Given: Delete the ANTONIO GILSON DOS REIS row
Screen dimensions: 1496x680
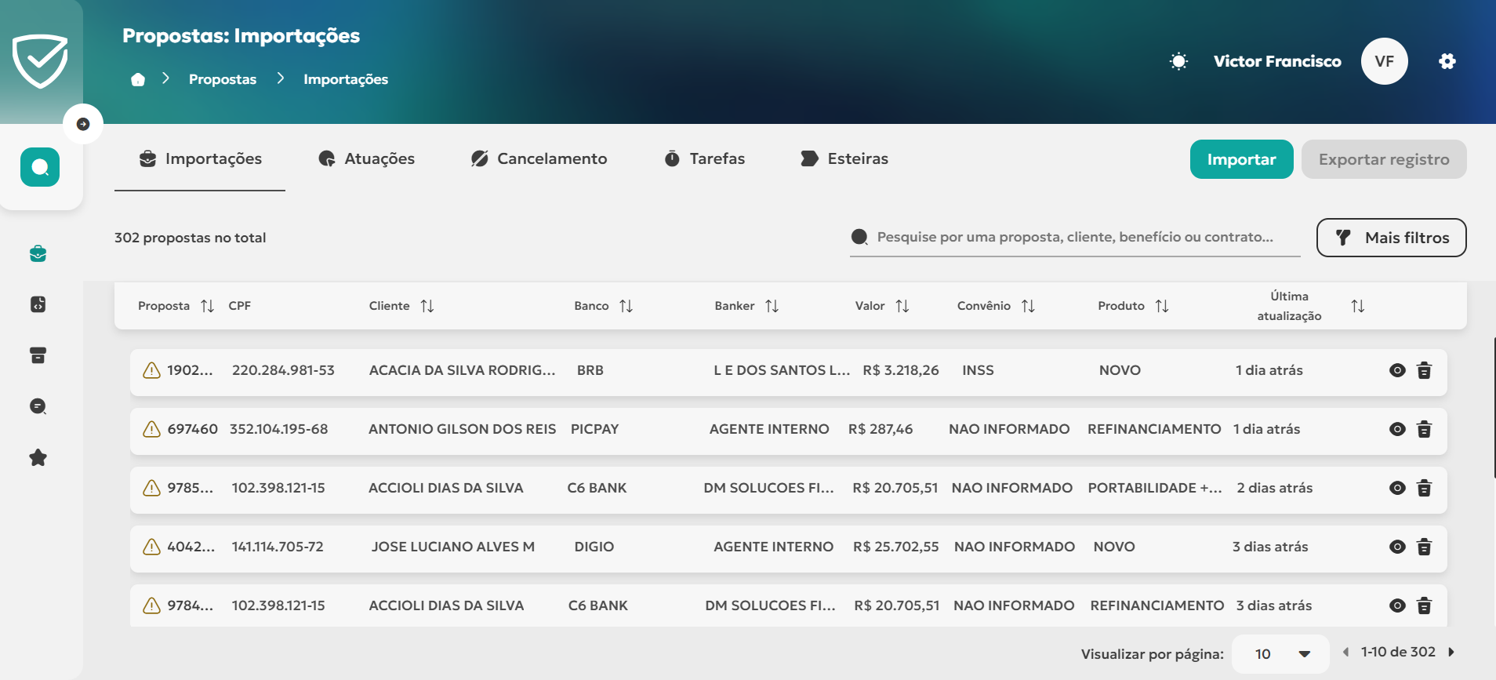Looking at the screenshot, I should point(1425,429).
